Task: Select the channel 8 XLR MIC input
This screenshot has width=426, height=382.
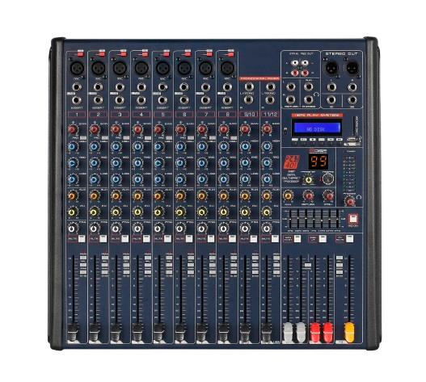Action: click(x=228, y=68)
